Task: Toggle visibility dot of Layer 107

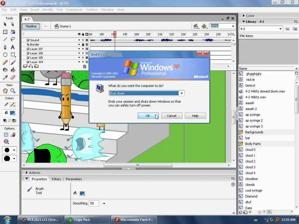Action: [79, 49]
